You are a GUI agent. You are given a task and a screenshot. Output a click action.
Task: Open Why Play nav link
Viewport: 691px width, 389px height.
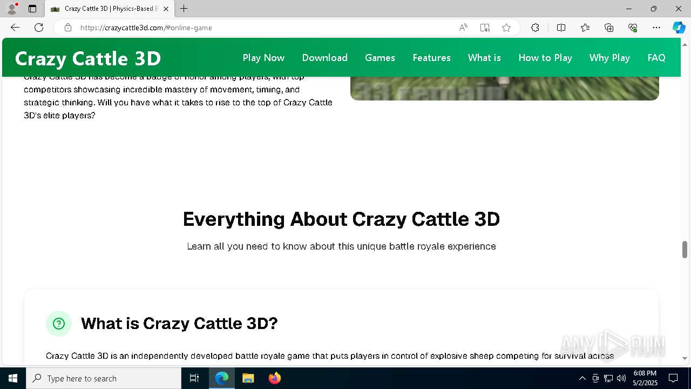click(609, 58)
